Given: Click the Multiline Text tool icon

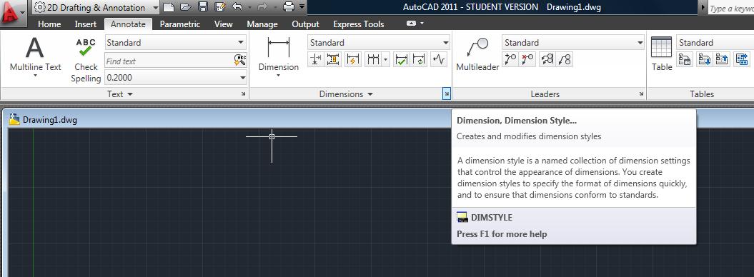Looking at the screenshot, I should tap(34, 49).
